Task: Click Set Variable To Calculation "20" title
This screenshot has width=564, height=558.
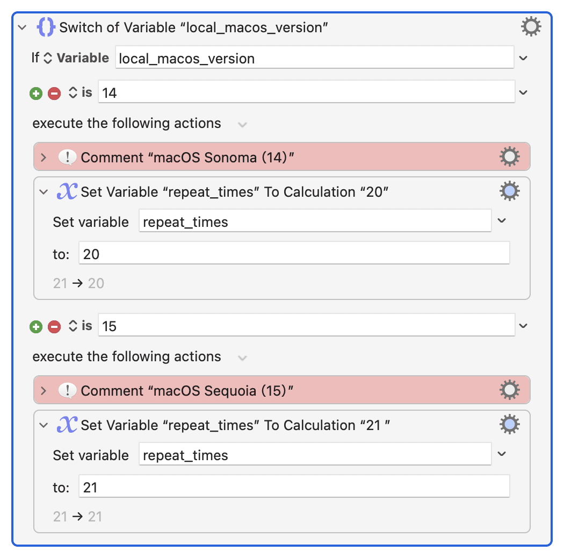Action: click(x=235, y=192)
